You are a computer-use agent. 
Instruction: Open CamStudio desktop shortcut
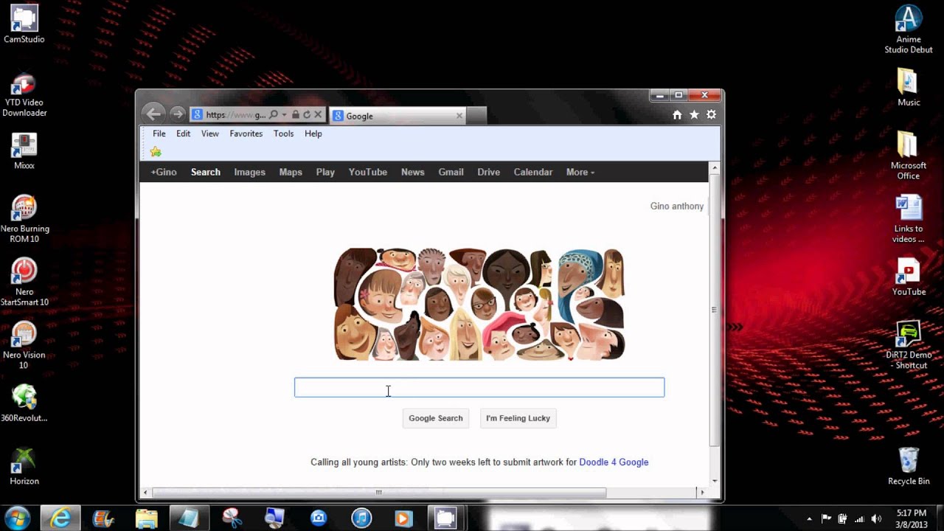(x=24, y=24)
